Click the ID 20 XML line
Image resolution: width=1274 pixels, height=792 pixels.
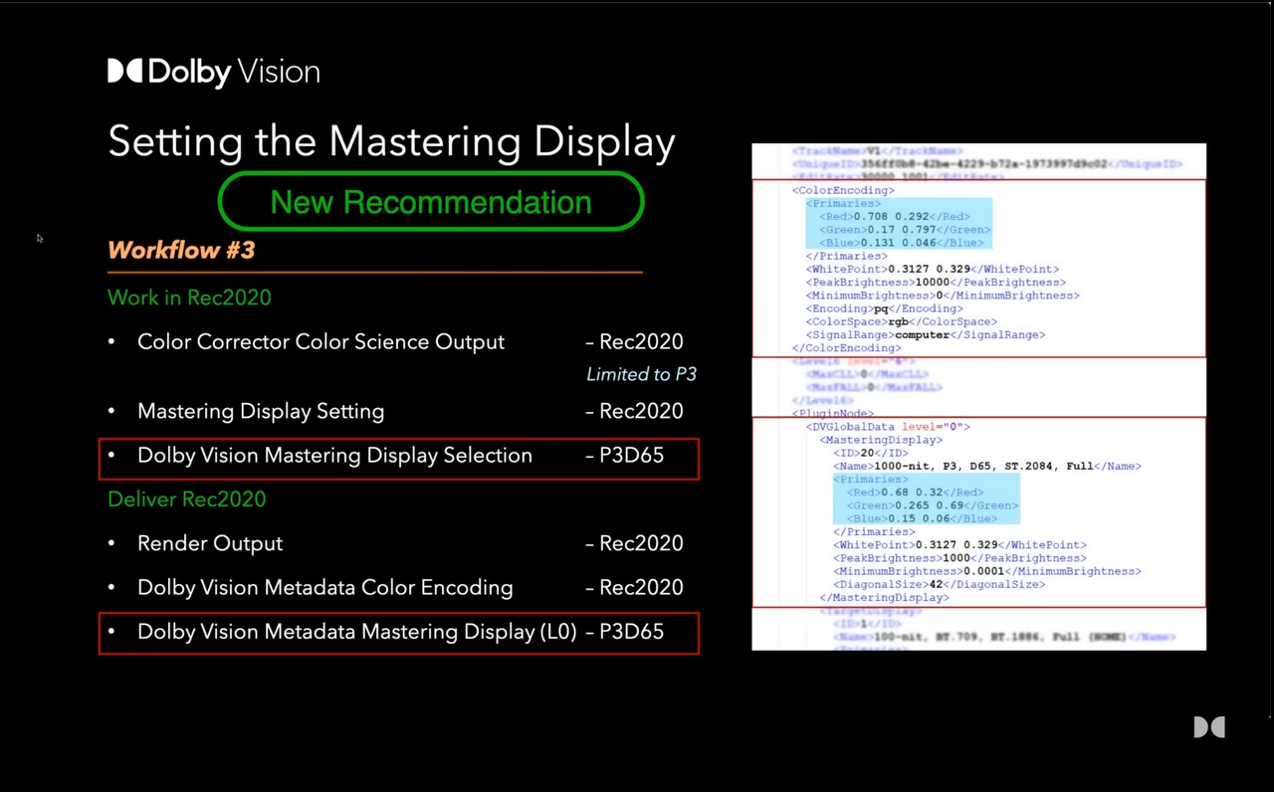pyautogui.click(x=871, y=453)
